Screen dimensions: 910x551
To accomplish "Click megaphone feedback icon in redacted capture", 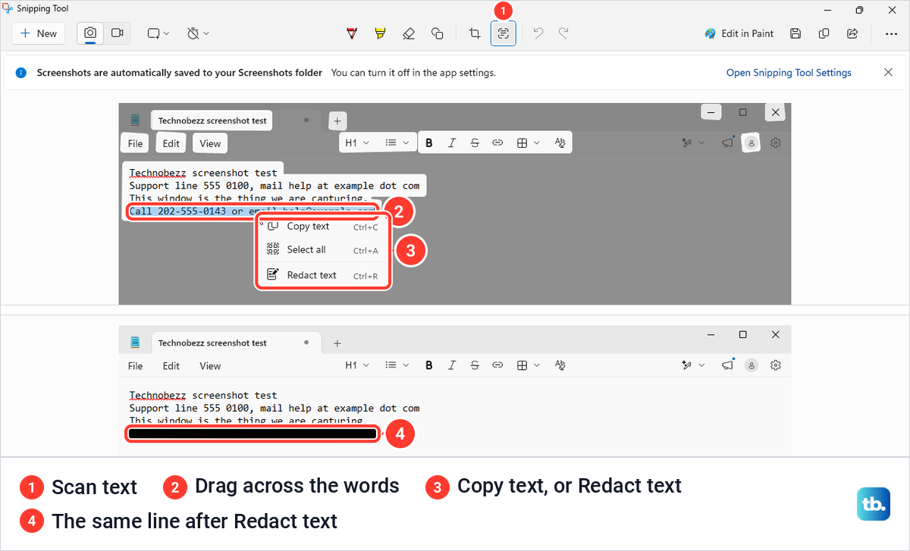I will click(728, 365).
